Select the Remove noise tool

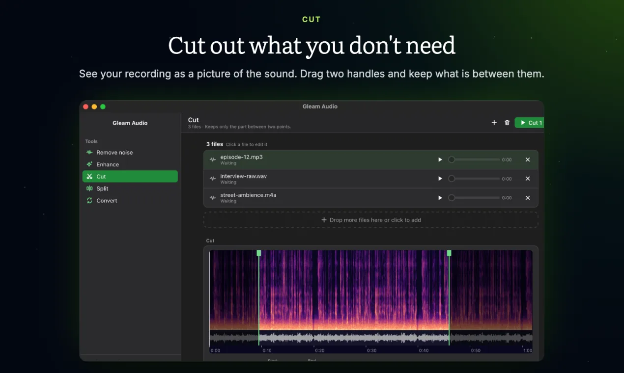pos(130,153)
